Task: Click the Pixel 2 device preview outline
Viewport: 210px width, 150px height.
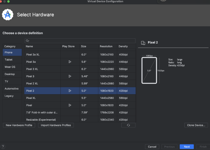Action: coord(149,70)
